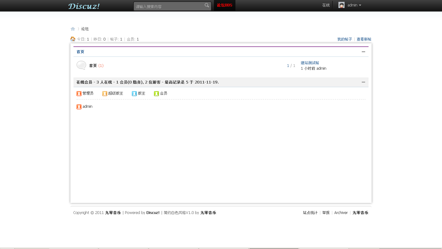Click the orange house icon beside 今日
The image size is (442, 249).
[73, 39]
